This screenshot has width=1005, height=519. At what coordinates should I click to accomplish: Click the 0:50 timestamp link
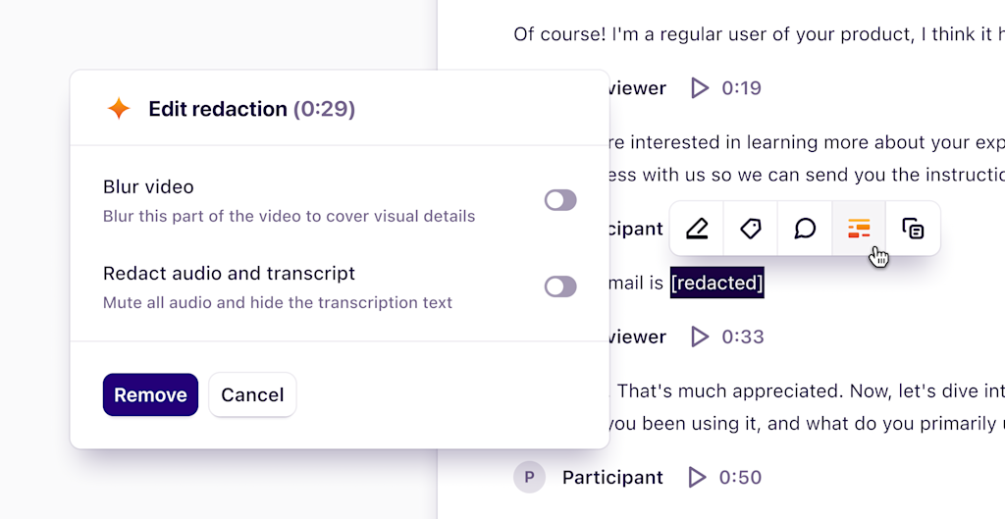[x=740, y=478]
